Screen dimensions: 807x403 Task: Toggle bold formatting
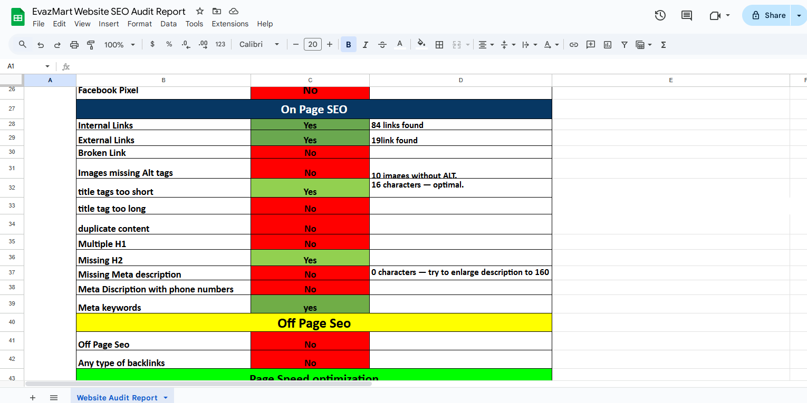[348, 44]
